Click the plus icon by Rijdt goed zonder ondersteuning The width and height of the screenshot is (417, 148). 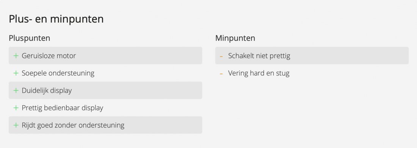(x=16, y=125)
